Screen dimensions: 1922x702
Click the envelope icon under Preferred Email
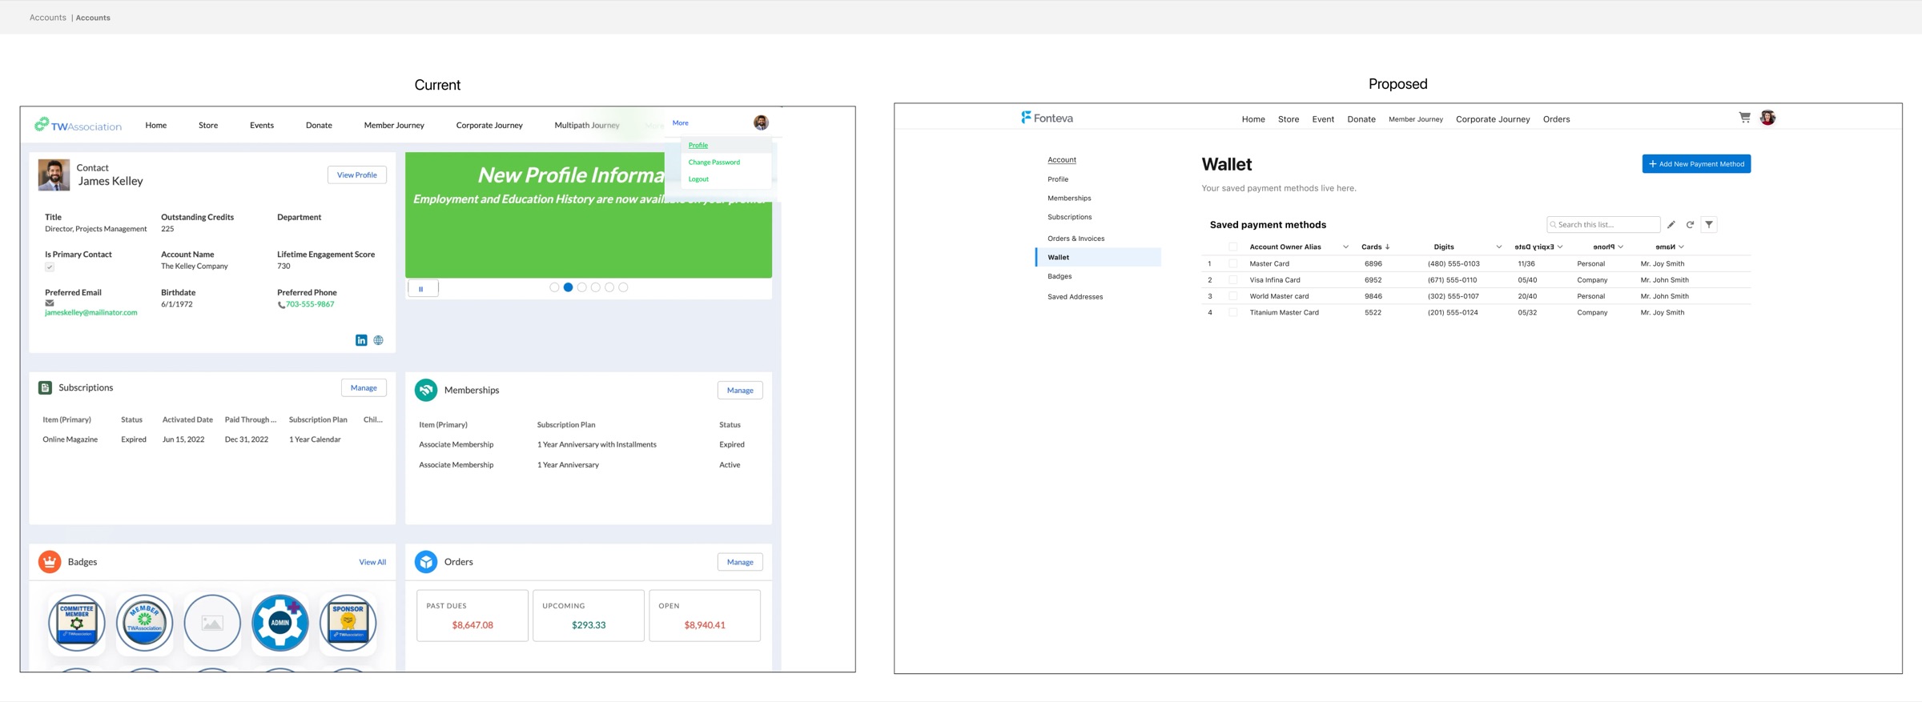50,303
